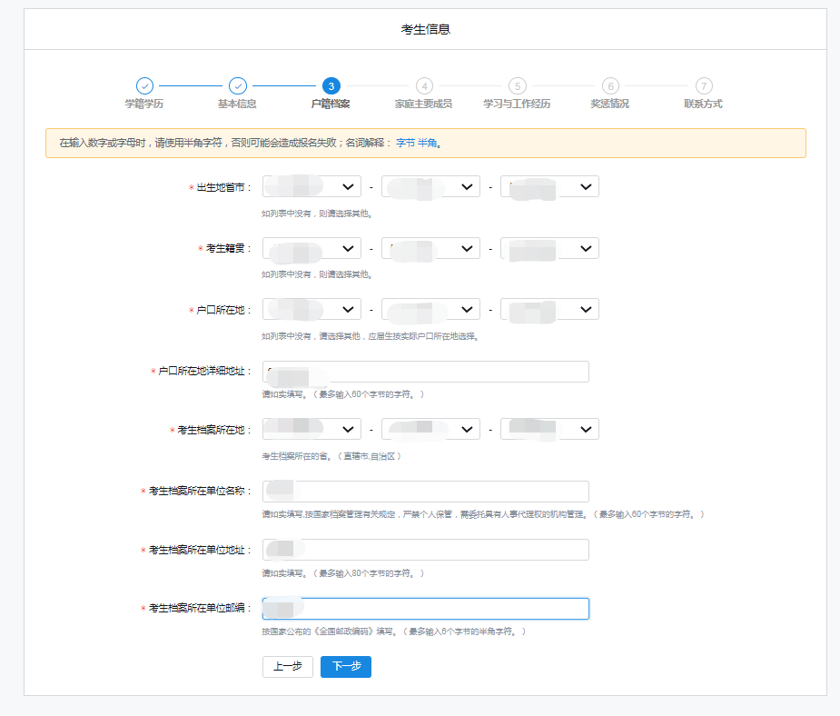Open the 出生地省市 province dropdown
The image size is (840, 716).
(311, 186)
